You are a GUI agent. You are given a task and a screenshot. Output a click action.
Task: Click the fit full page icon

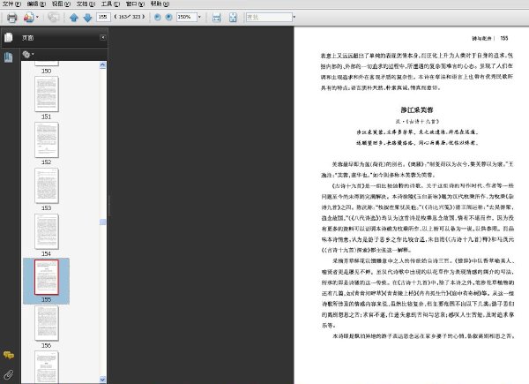click(233, 18)
